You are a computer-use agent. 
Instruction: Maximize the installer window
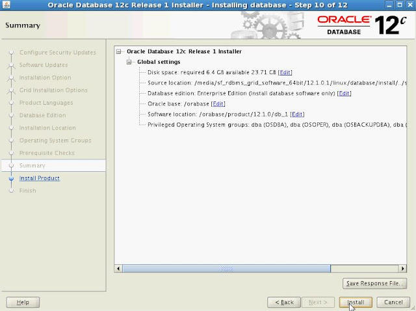(400, 5)
